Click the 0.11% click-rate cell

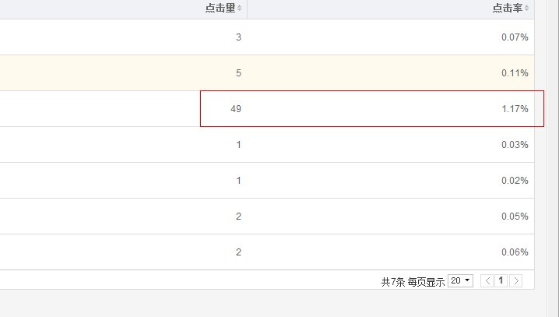tap(515, 73)
